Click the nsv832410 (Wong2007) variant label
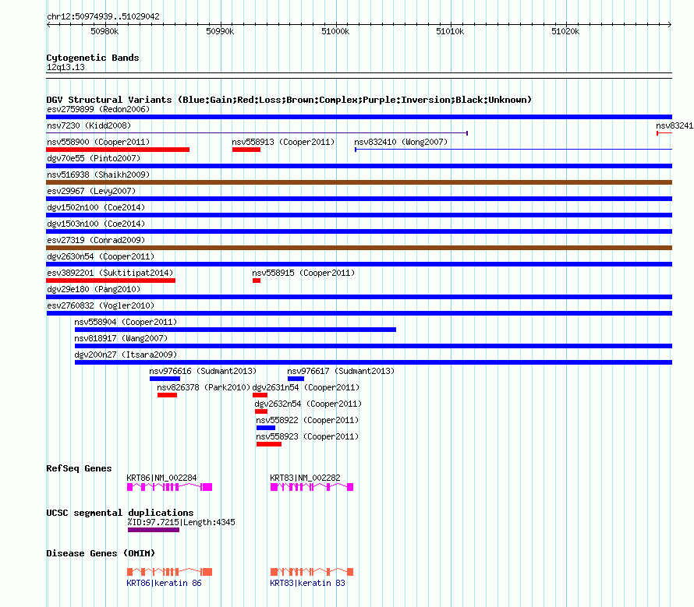Image resolution: width=694 pixels, height=607 pixels. (401, 142)
